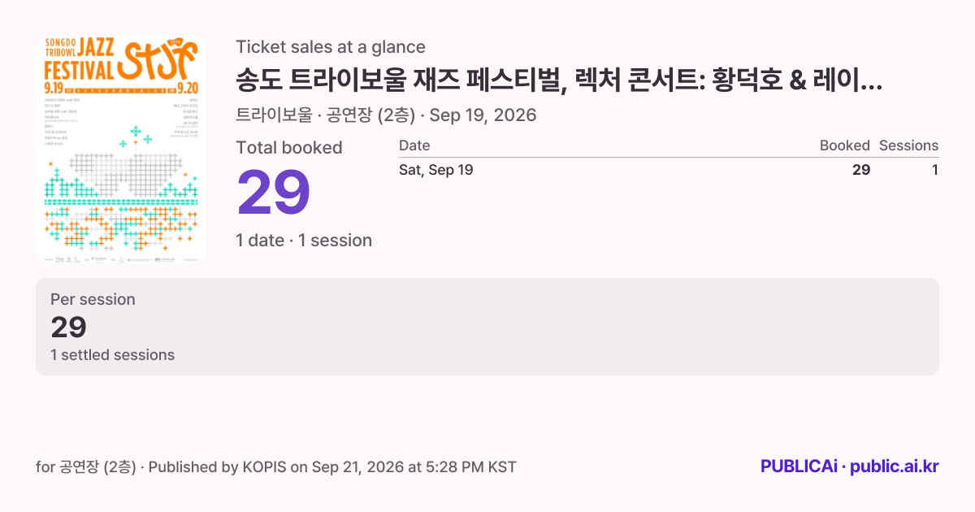
Task: Select the '1 date · 1 session' summary
Action: [x=304, y=241]
